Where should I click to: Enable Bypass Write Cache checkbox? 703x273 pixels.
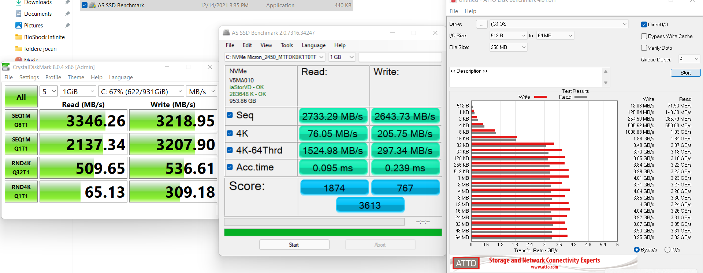(644, 36)
